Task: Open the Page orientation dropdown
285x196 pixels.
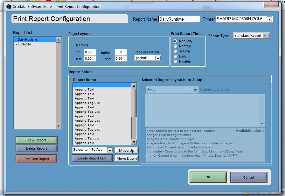Action: 157,58
